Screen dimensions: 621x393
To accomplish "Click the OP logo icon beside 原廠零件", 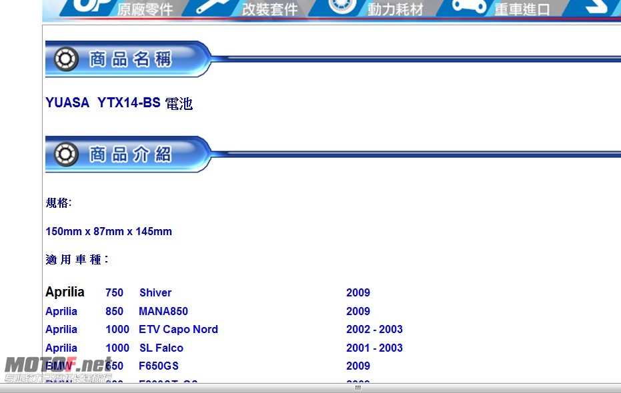I will [x=93, y=5].
